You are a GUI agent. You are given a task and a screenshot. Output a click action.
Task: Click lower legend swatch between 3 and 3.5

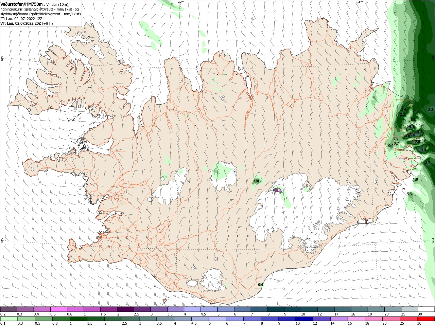(x=148, y=319)
